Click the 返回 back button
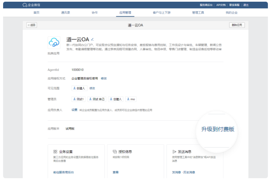The height and width of the screenshot is (181, 271). click(x=32, y=25)
